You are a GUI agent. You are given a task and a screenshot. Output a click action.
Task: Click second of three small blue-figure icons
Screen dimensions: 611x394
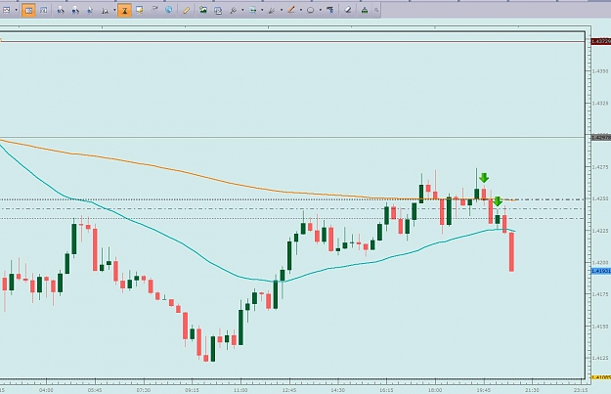pyautogui.click(x=75, y=11)
